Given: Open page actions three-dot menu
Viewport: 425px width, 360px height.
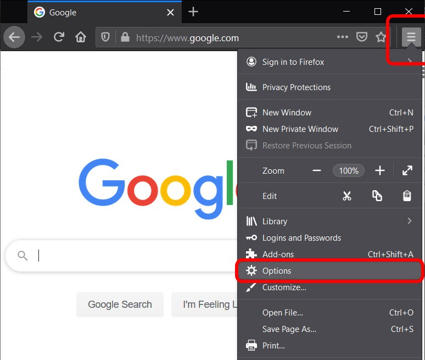Looking at the screenshot, I should pos(343,37).
